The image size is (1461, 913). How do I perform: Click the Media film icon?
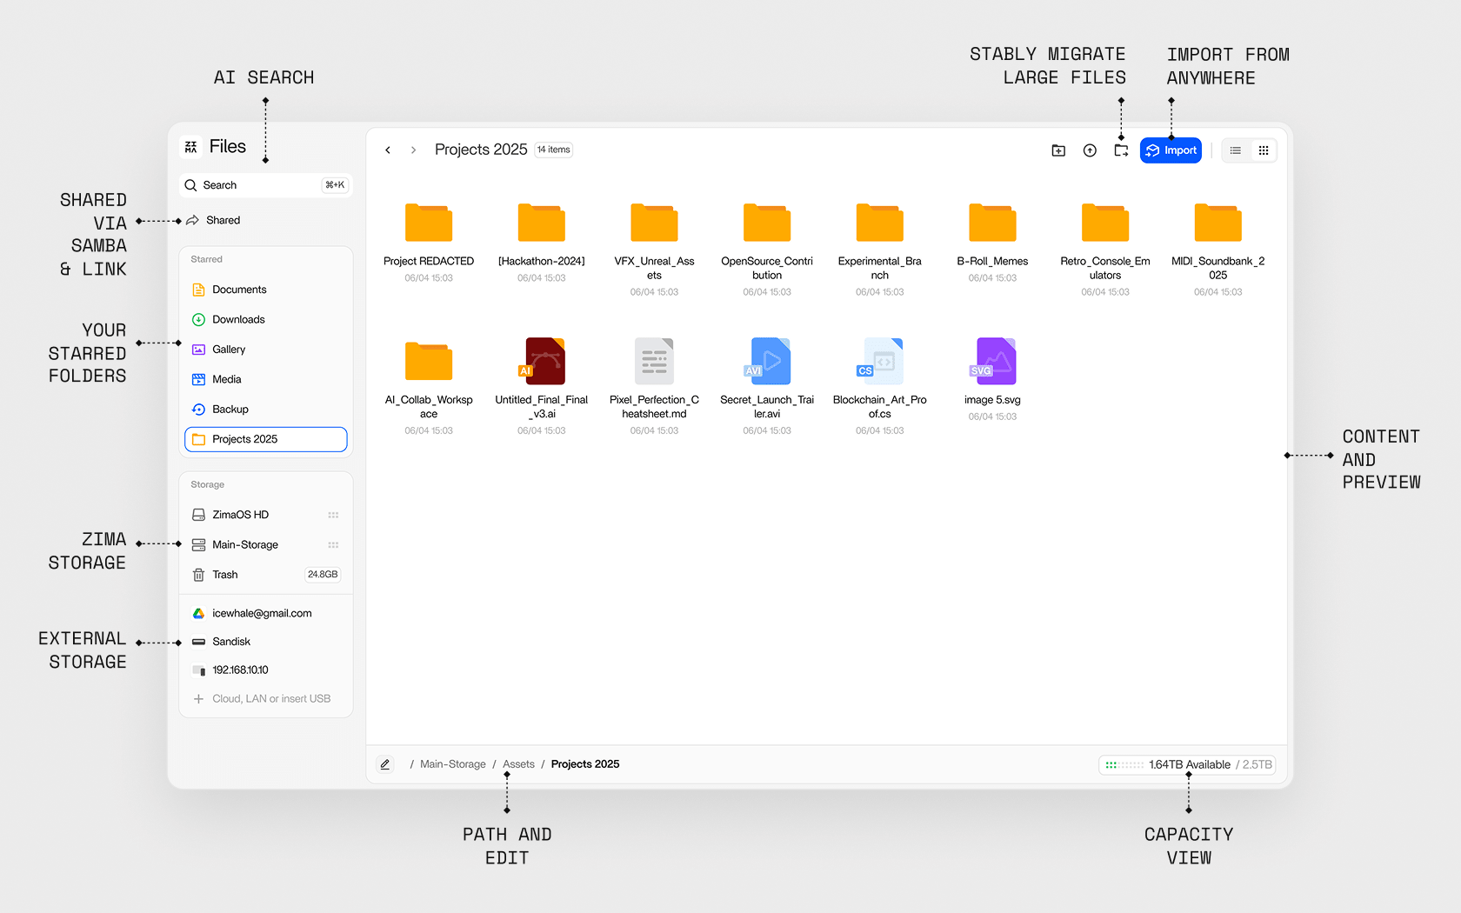click(198, 379)
